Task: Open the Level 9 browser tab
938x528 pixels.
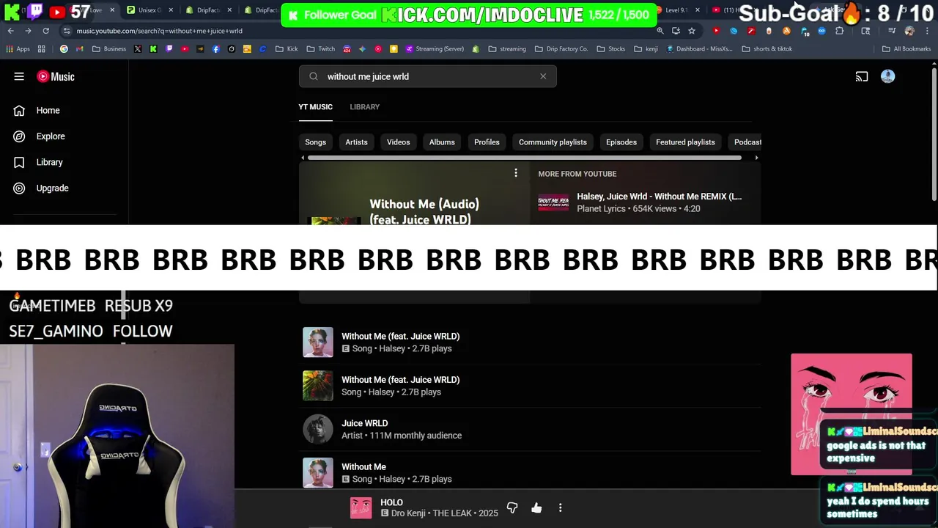Action: 676,10
